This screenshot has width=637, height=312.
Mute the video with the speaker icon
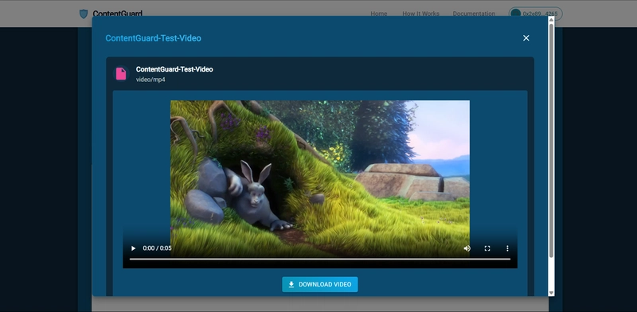[467, 248]
